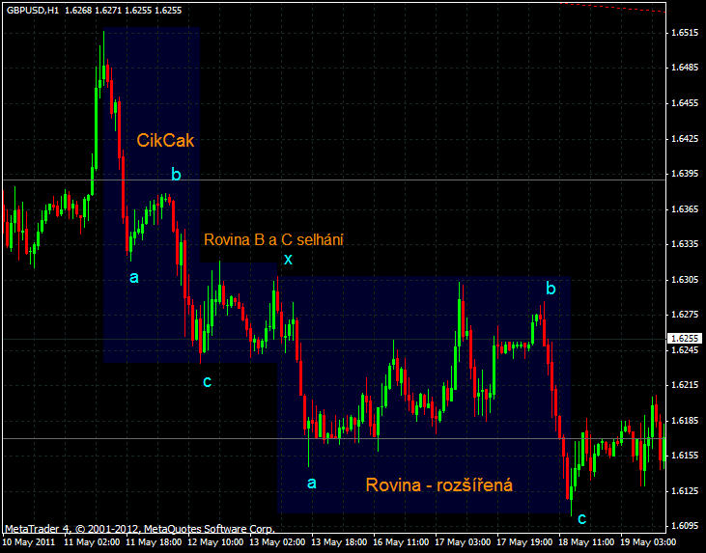
Task: Click the 'Rovina - rozšířená' chart label
Action: coord(439,485)
